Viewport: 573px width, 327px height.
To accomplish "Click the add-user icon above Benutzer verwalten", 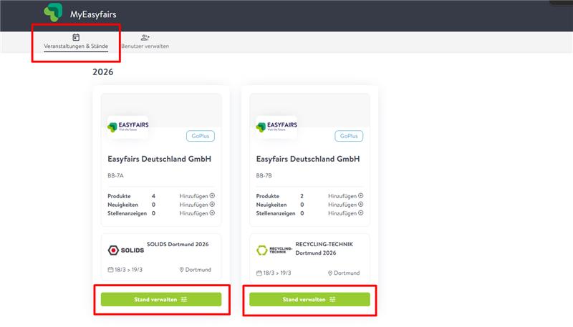I will 145,37.
